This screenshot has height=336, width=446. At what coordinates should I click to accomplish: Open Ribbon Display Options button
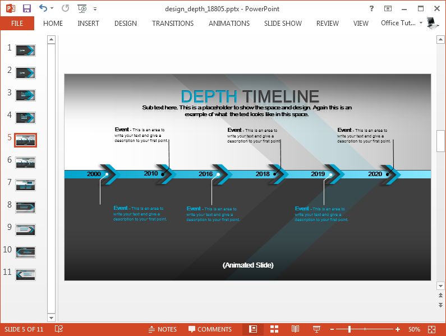pos(388,8)
